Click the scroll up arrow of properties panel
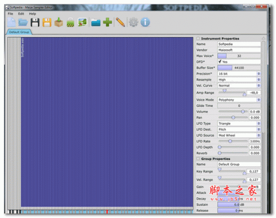The image size is (276, 218). pos(264,38)
